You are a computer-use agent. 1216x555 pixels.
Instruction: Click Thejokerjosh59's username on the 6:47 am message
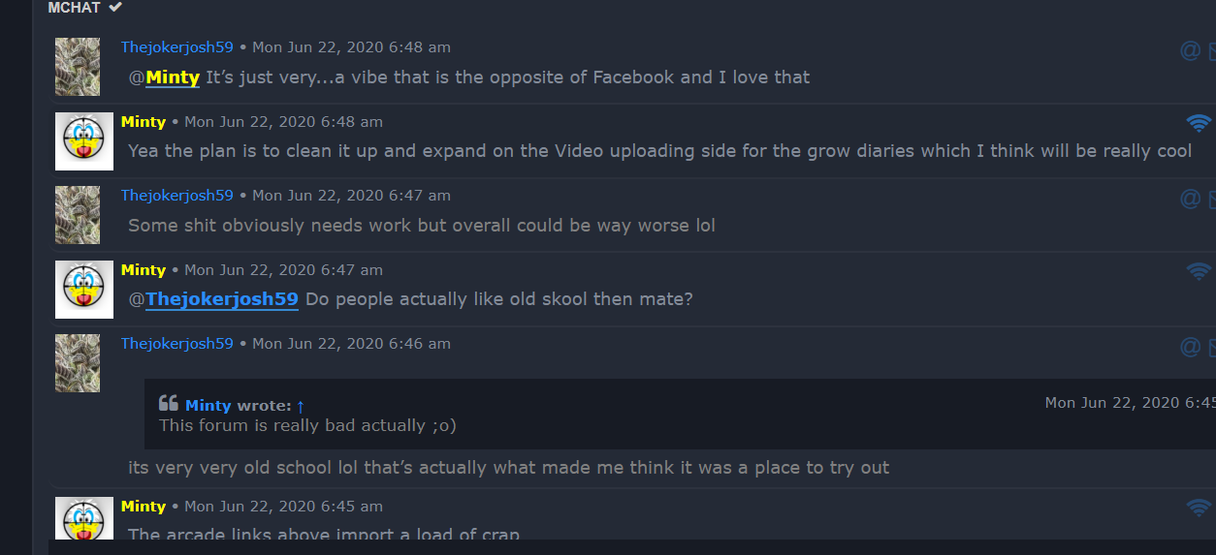176,195
